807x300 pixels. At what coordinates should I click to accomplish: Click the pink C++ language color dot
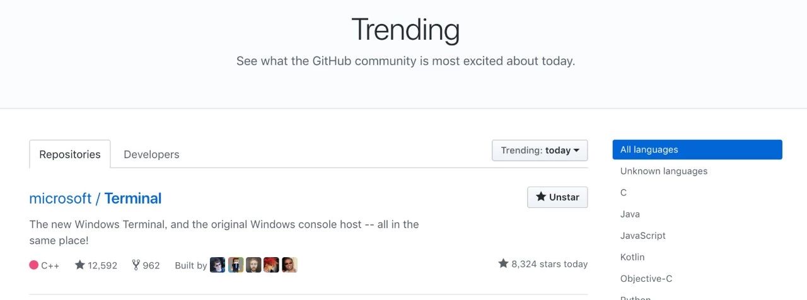click(x=34, y=265)
